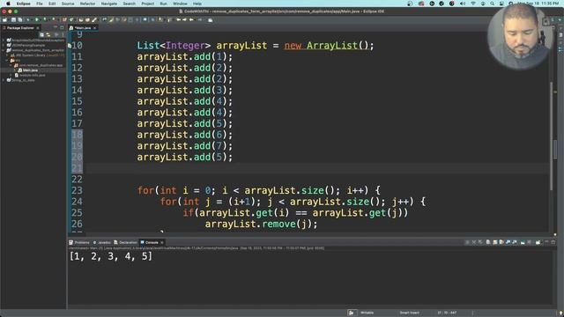Click the Save All toolbar icon

[19, 19]
